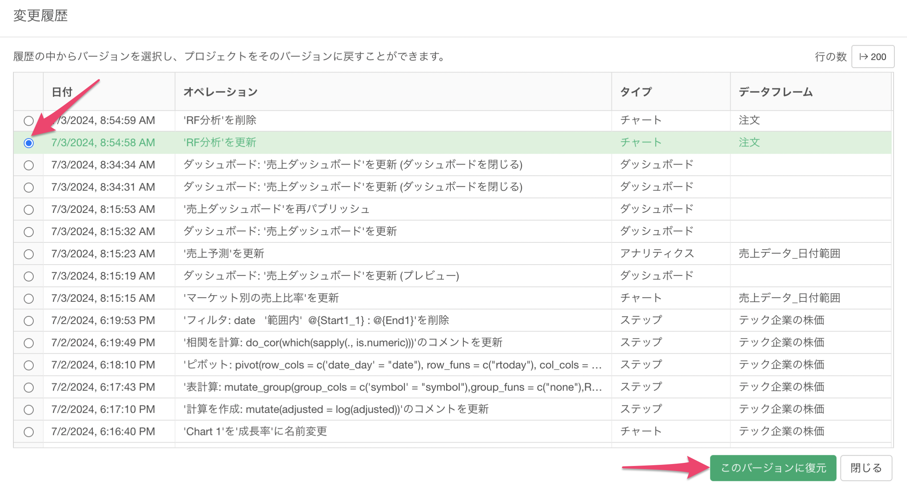Pick the 'Chart 1' rename version radio
Screen dimensions: 907x484
pyautogui.click(x=29, y=432)
